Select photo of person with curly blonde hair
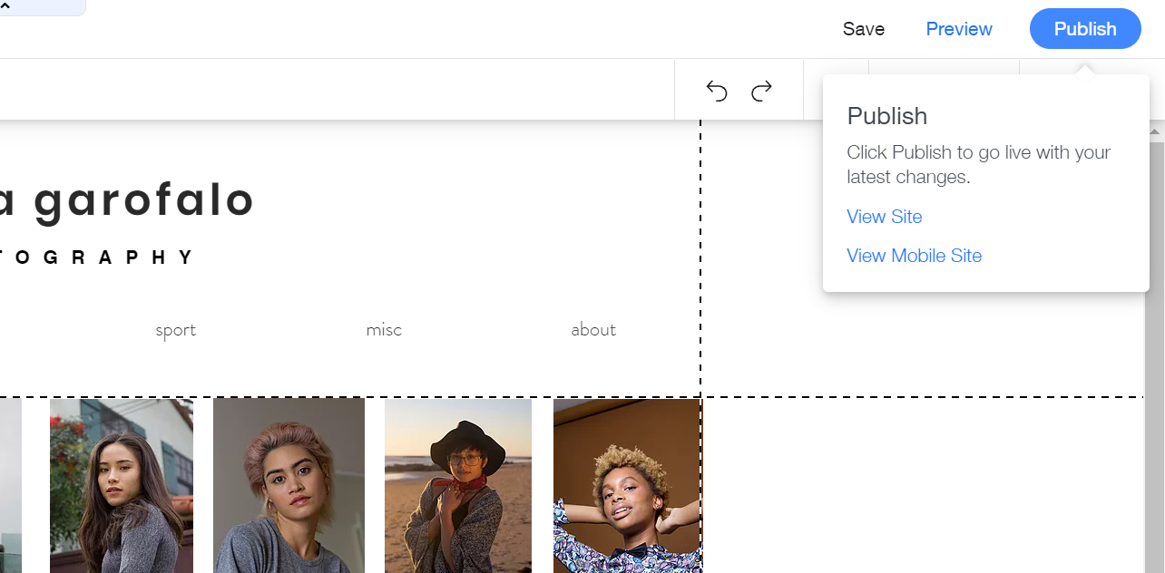This screenshot has width=1165, height=573. (x=627, y=485)
